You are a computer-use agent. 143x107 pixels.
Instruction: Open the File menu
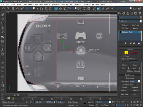pyautogui.click(x=2, y=5)
